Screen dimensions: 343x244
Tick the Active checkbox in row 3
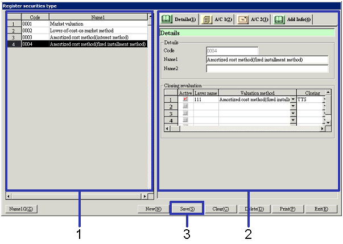click(x=185, y=113)
